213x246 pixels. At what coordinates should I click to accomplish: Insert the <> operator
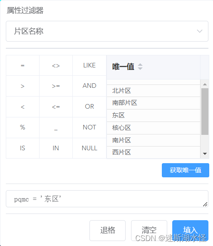coord(56,65)
